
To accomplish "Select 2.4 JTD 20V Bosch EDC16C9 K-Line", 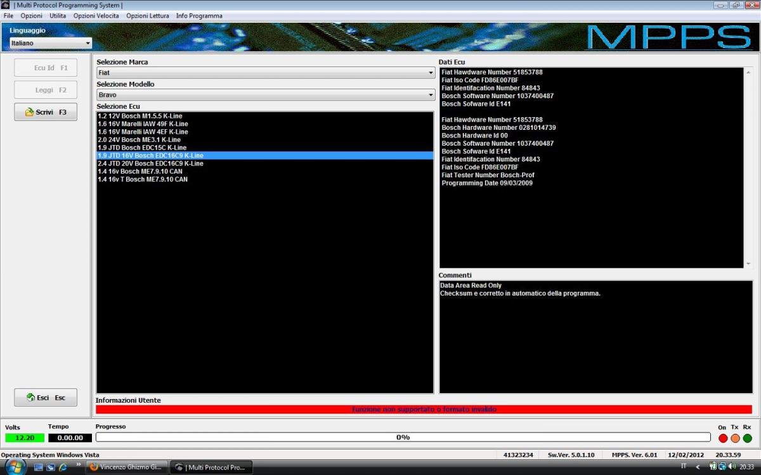I will pos(265,163).
